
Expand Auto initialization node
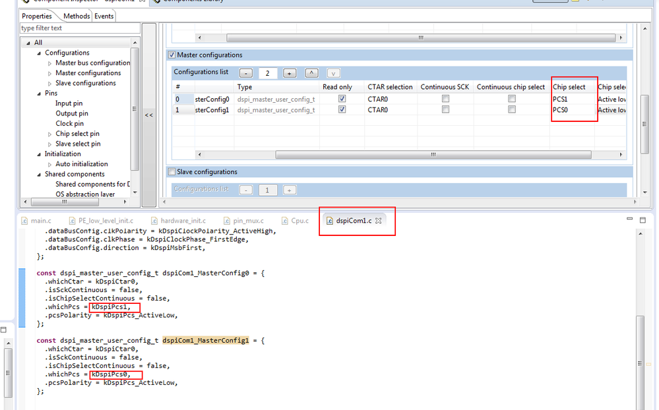pyautogui.click(x=49, y=164)
